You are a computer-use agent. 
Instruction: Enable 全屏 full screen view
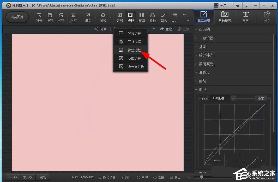point(142,177)
